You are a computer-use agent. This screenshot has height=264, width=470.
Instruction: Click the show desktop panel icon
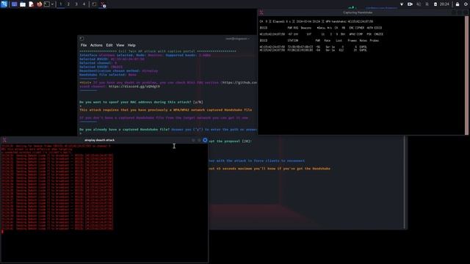pyautogui.click(x=14, y=4)
